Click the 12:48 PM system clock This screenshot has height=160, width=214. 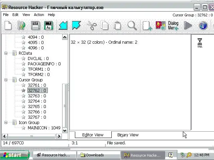point(201,155)
